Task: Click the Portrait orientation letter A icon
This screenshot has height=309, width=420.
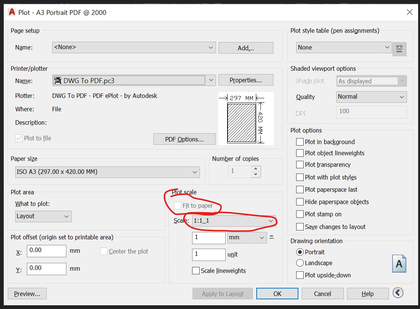Action: (399, 263)
